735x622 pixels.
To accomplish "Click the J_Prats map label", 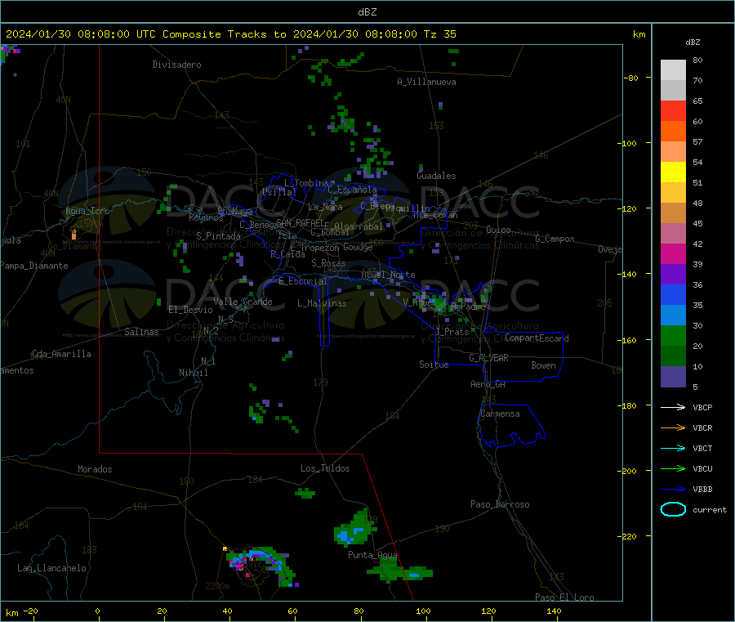I will coord(452,332).
